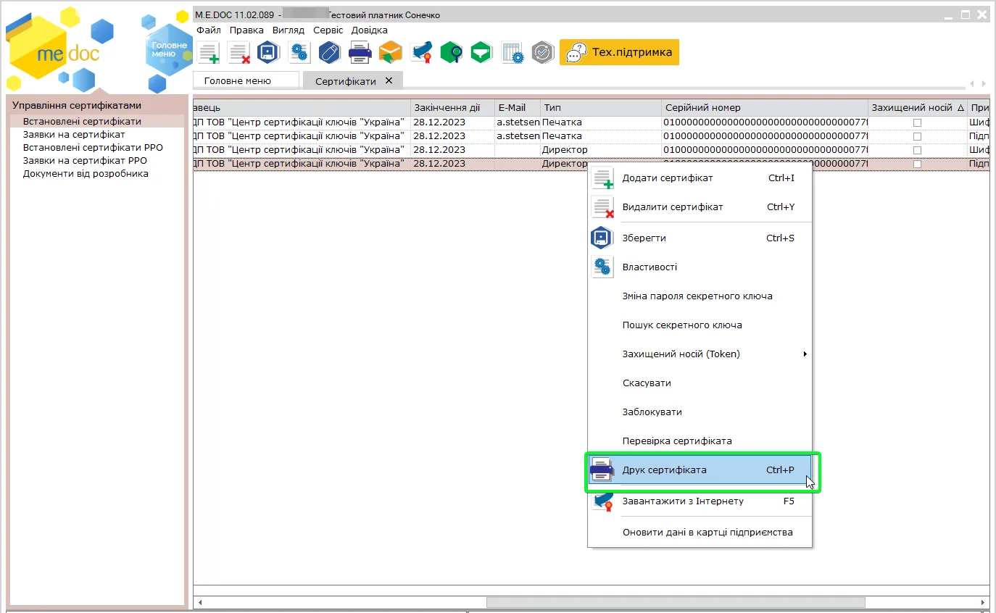Click the green magnifier toolbar icon
This screenshot has width=996, height=613.
click(x=452, y=53)
